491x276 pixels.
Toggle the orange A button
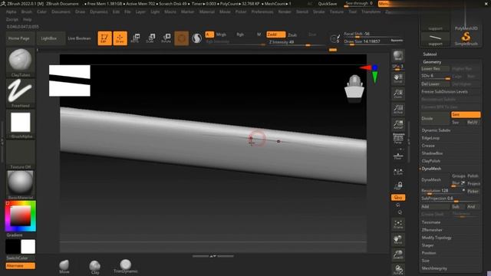pyautogui.click(x=209, y=34)
